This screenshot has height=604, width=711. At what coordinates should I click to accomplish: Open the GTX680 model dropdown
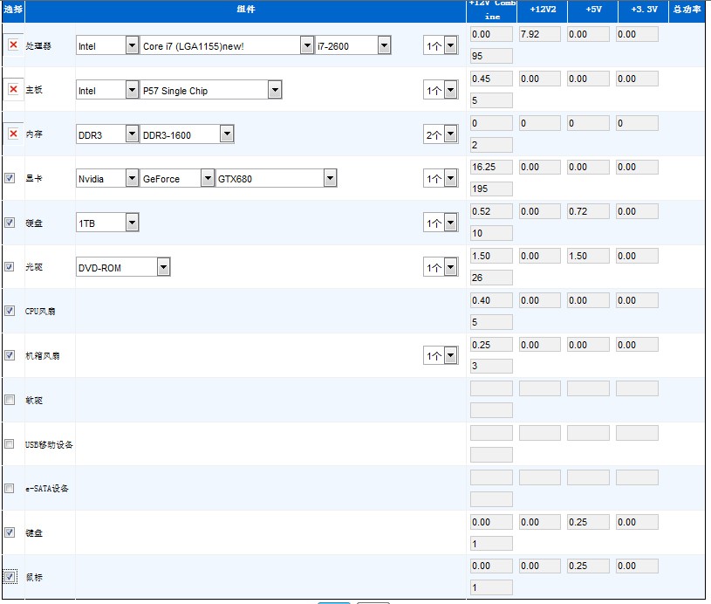point(277,178)
